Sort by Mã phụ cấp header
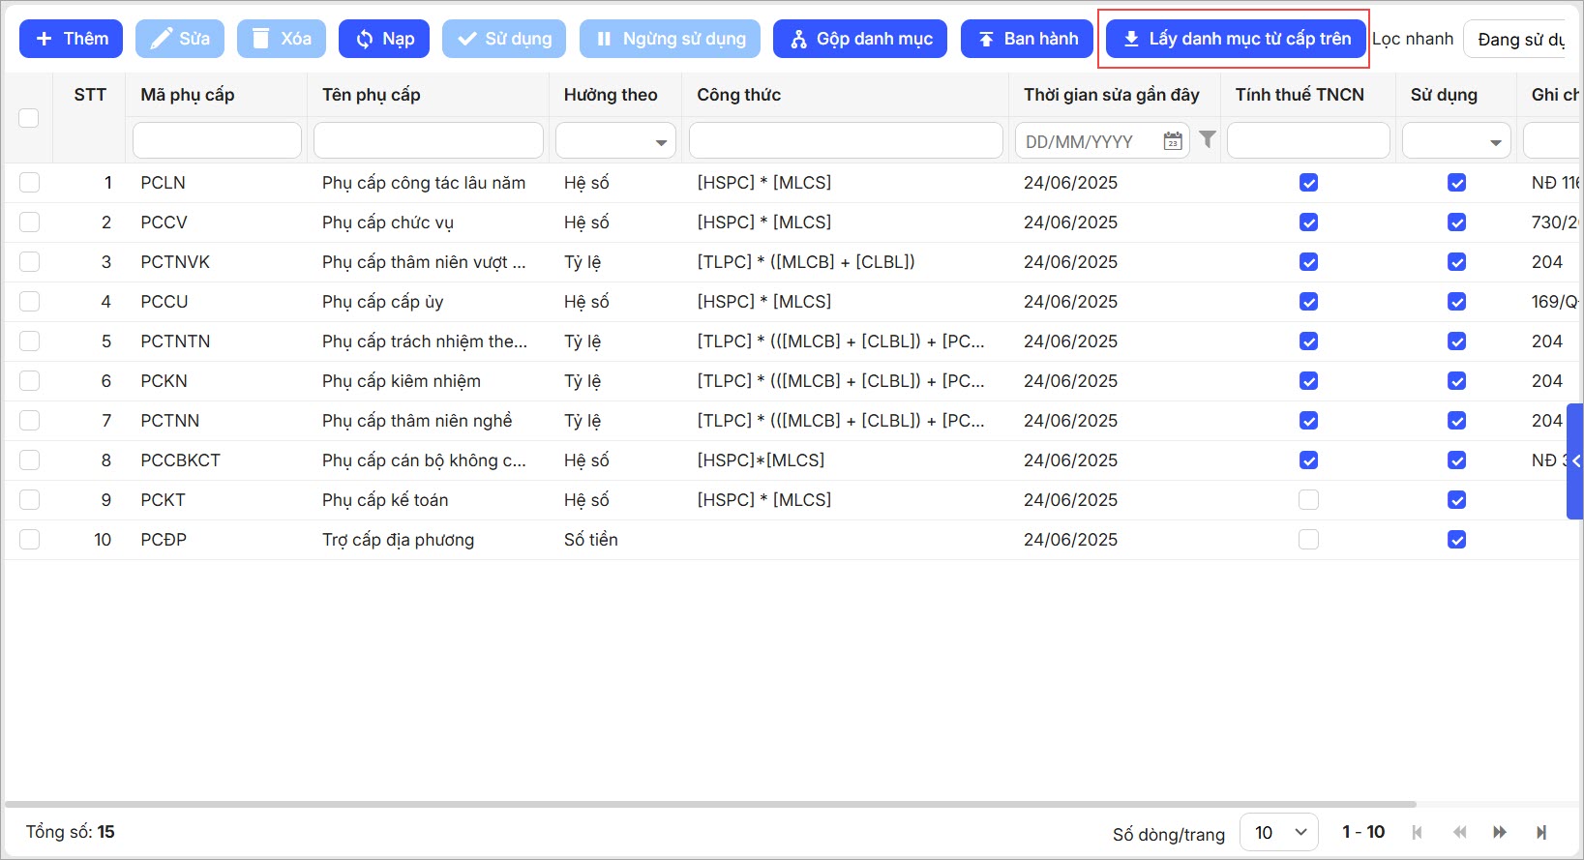 tap(188, 95)
